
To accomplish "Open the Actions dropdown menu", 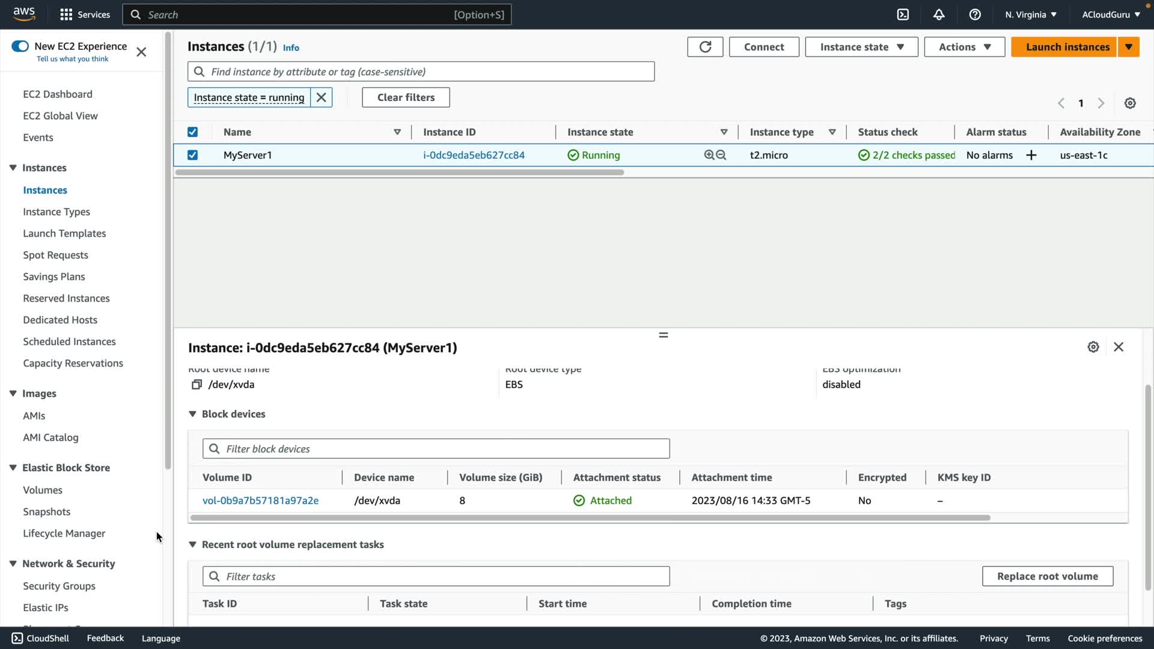I will pyautogui.click(x=964, y=47).
